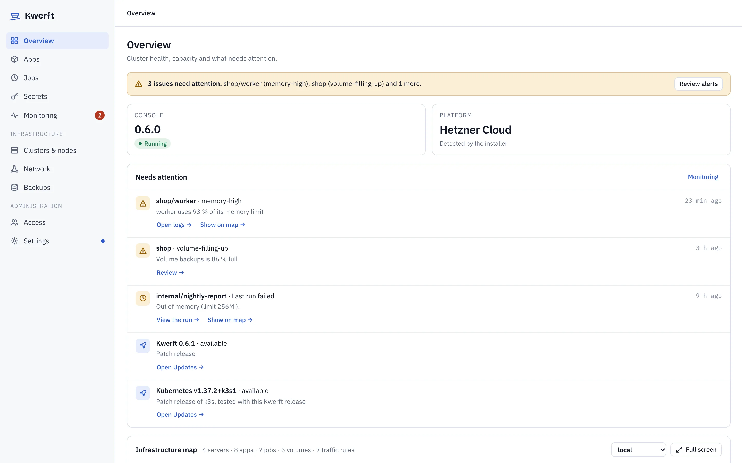Viewport: 742px width, 463px height.
Task: Click the expand arrows icon on Full screen
Action: [679, 450]
